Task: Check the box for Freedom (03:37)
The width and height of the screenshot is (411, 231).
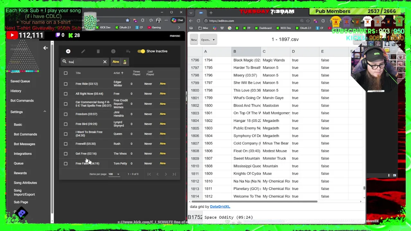Action: pos(66,114)
